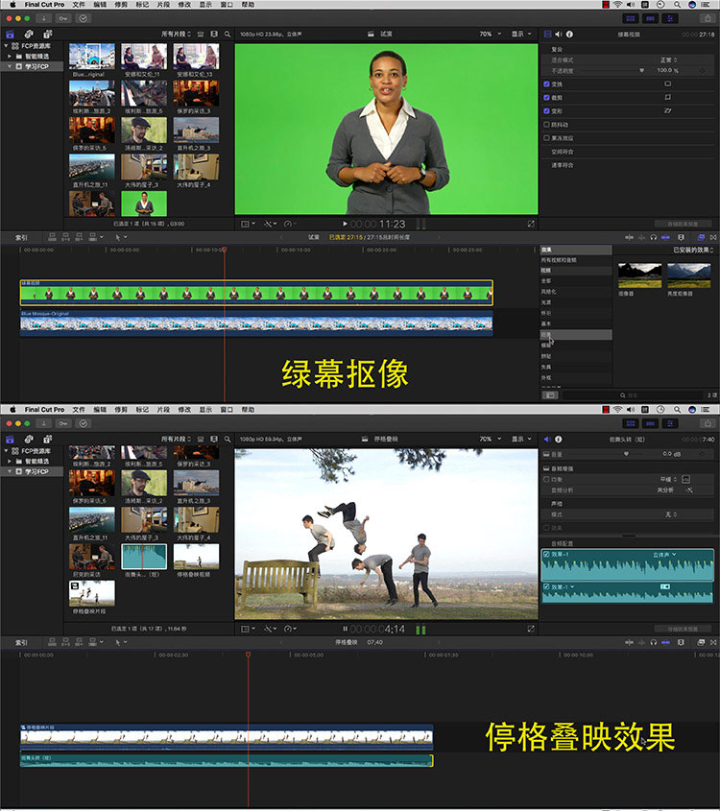Click the 索引 button in lower window
The width and height of the screenshot is (720, 811).
coord(21,642)
